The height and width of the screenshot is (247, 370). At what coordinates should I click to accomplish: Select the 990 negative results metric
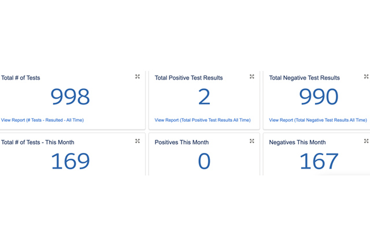tap(319, 98)
